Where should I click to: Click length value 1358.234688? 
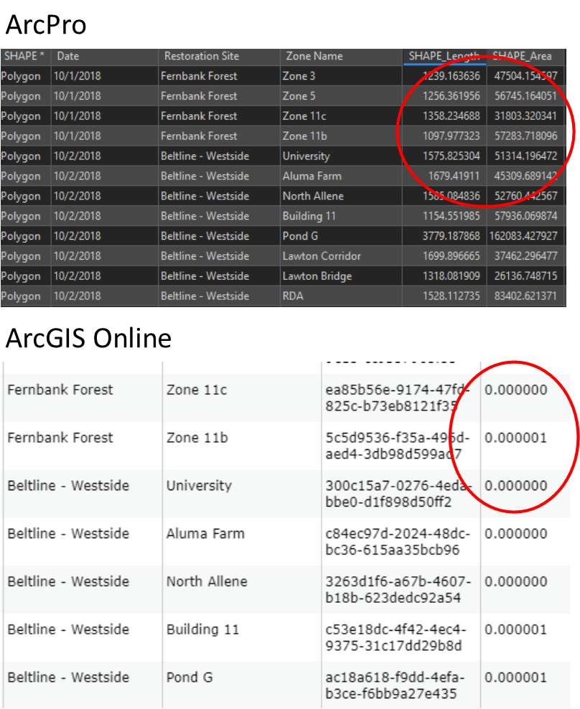click(x=451, y=116)
